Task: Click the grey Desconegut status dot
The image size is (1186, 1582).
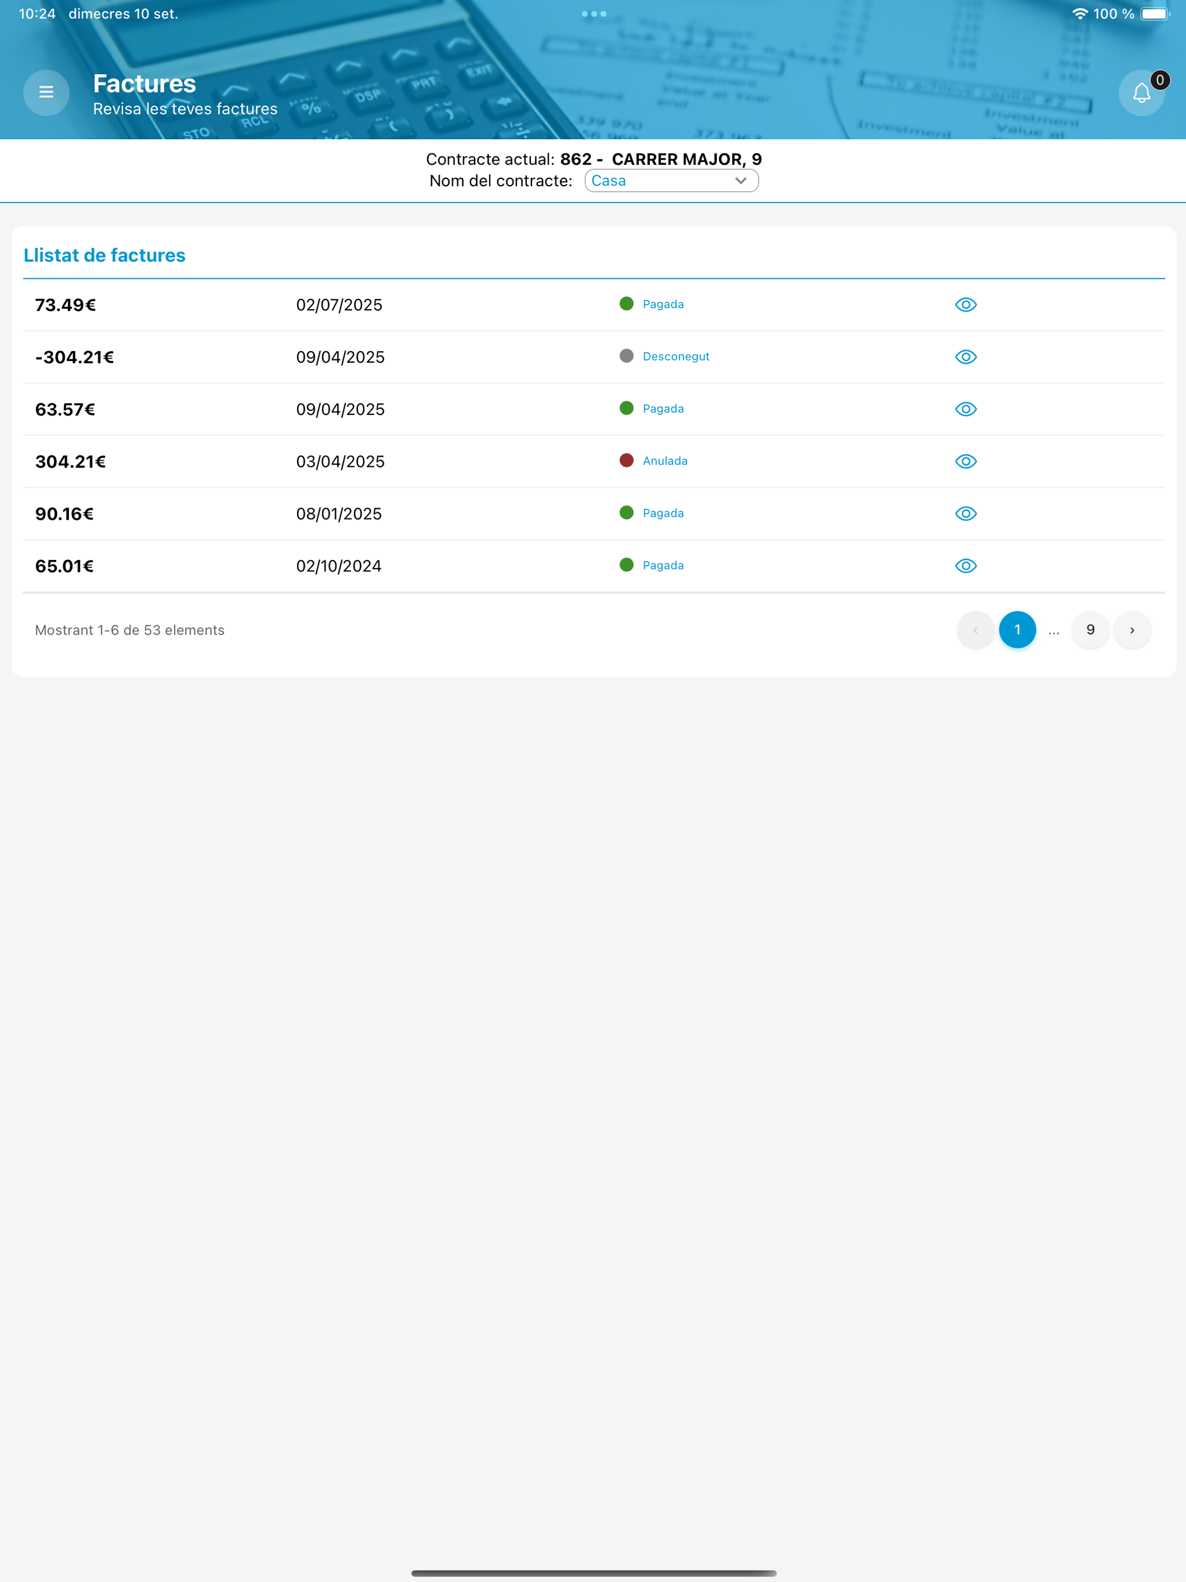Action: 626,356
